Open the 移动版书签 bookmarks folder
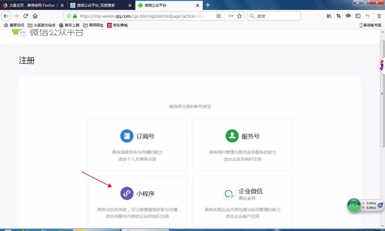Image resolution: width=385 pixels, height=231 pixels. coord(370,25)
